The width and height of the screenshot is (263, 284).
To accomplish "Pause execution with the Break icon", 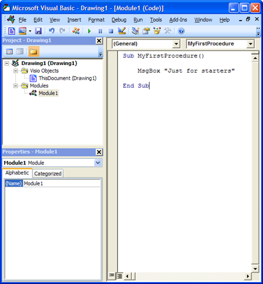I will (100, 31).
